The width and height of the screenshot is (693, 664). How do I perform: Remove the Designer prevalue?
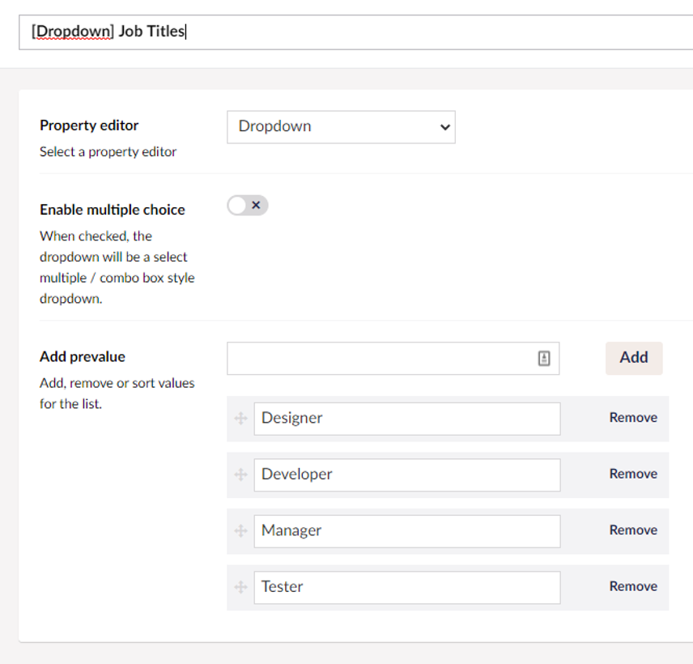633,418
